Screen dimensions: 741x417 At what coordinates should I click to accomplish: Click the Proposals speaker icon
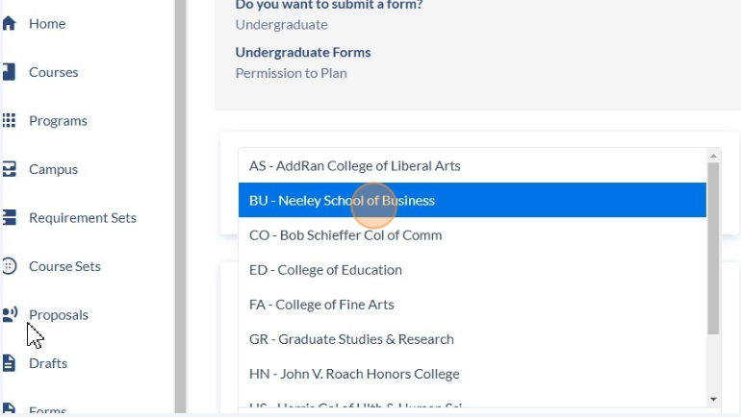coord(10,314)
